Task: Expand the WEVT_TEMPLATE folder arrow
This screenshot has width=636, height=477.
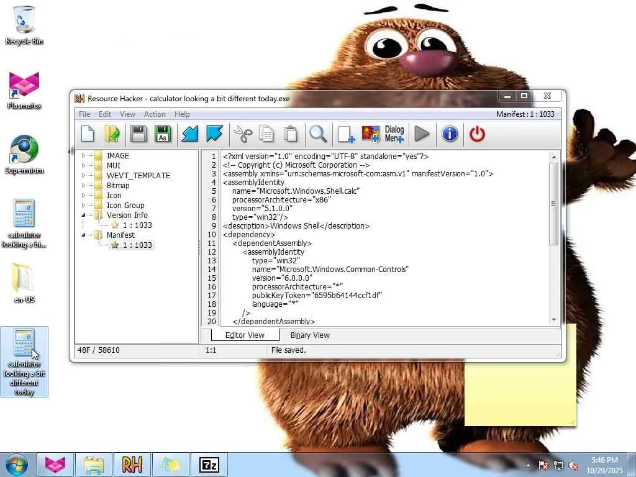Action: pyautogui.click(x=84, y=175)
